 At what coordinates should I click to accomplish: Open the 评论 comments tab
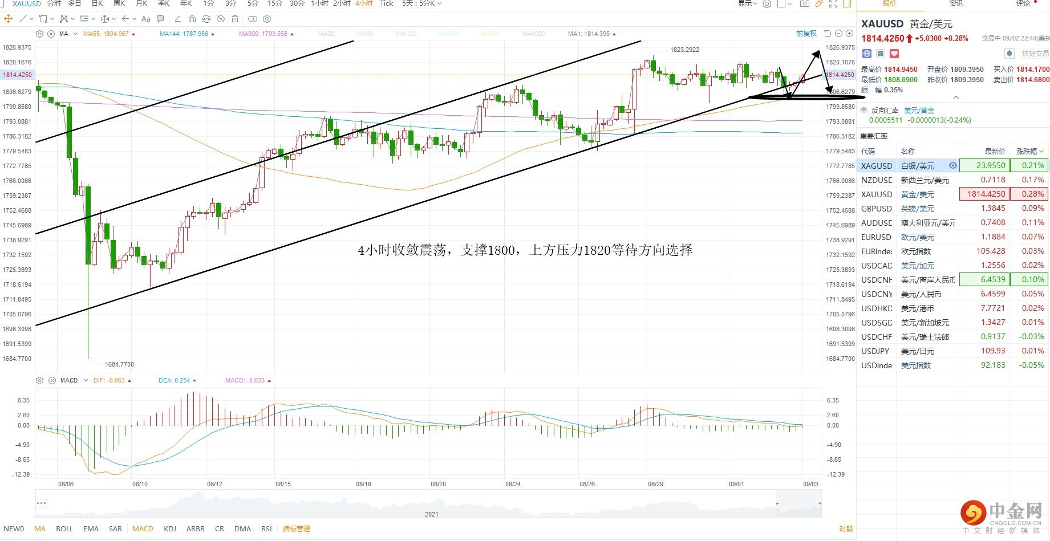tap(1023, 3)
